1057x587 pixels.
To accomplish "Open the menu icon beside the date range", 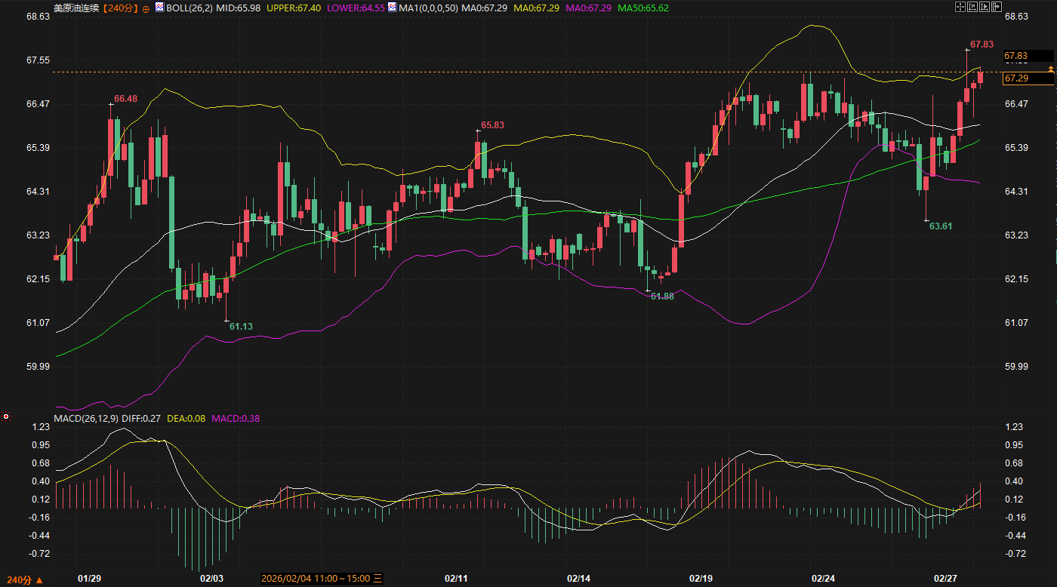I will click(x=378, y=579).
